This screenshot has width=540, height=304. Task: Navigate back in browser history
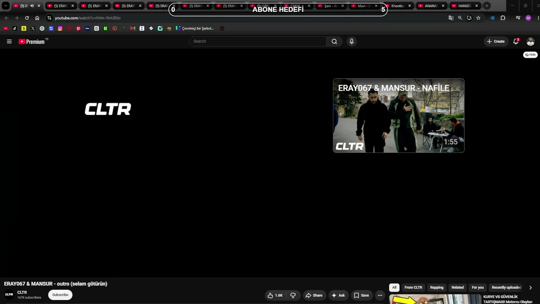[6, 18]
